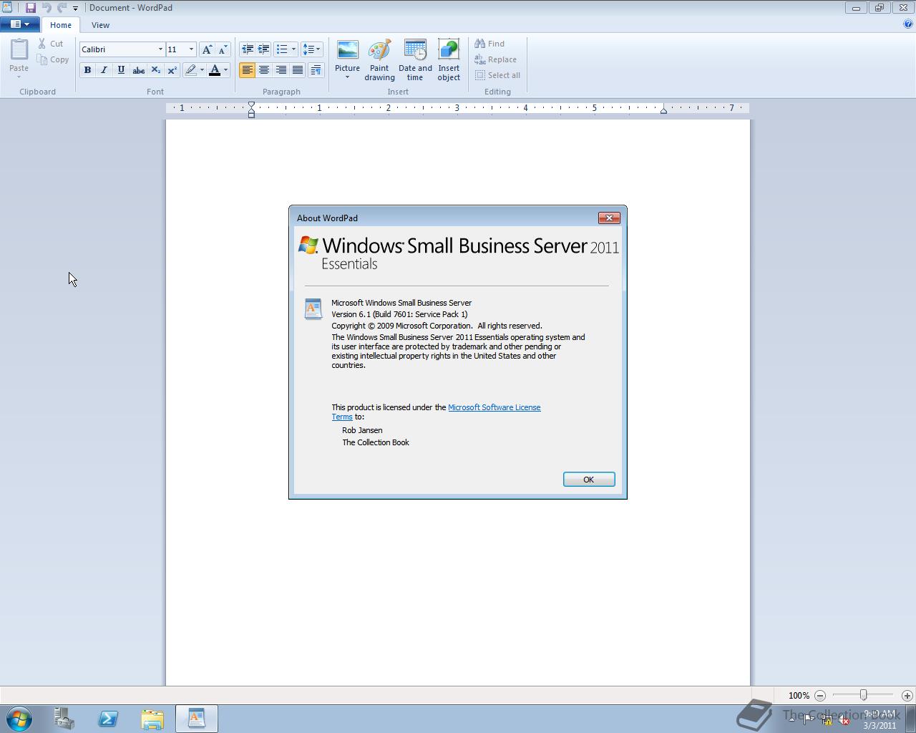
Task: Open Windows PowerShell from taskbar
Action: click(108, 719)
